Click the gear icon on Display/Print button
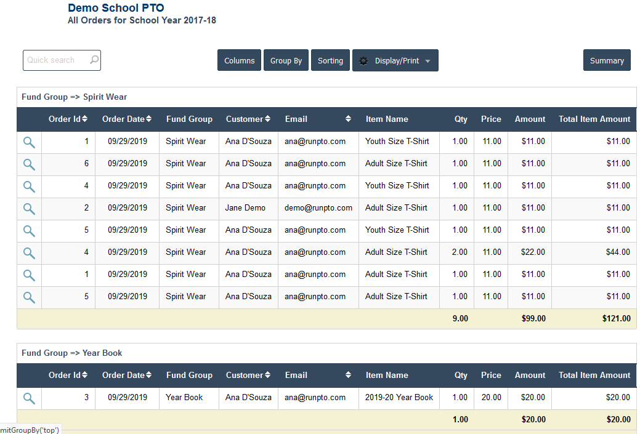The width and height of the screenshot is (640, 434). click(363, 61)
